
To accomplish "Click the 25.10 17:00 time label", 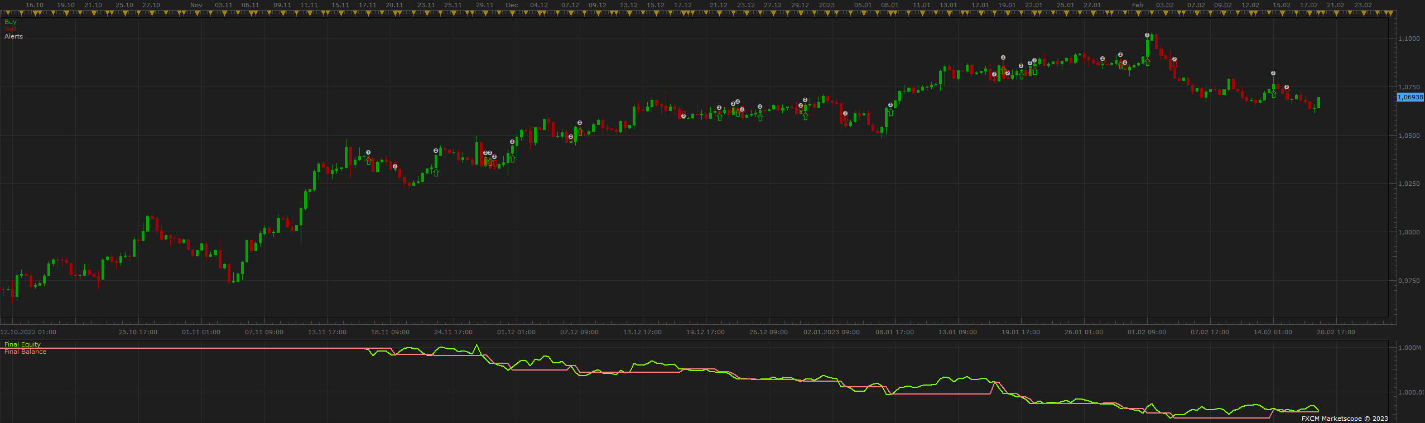I will click(138, 332).
